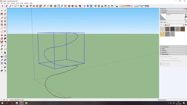Click the credits status bar icon
Viewport: 187px width, 105px height.
pyautogui.click(x=4, y=100)
